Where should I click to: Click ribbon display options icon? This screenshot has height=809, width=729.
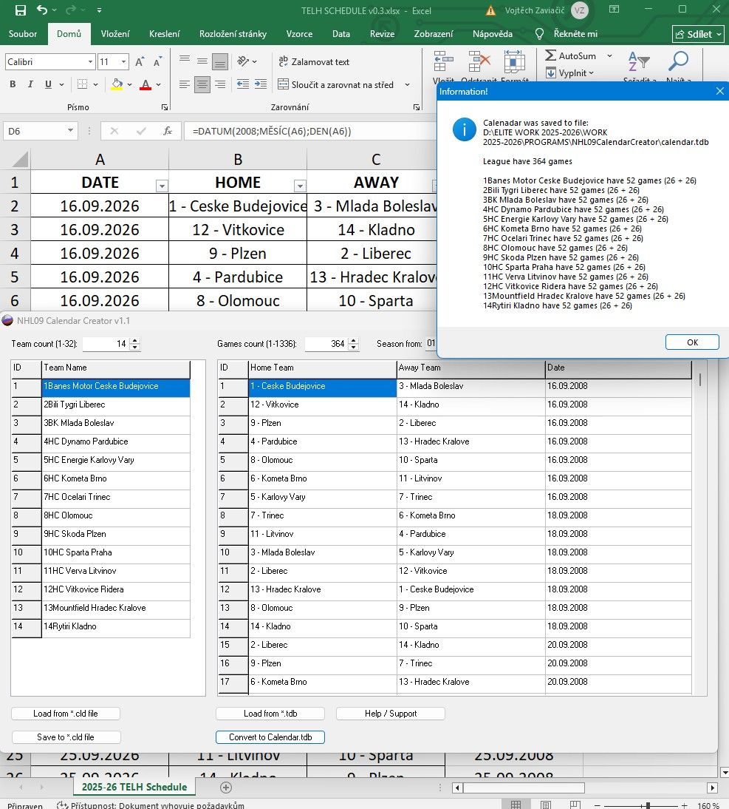pyautogui.click(x=614, y=10)
